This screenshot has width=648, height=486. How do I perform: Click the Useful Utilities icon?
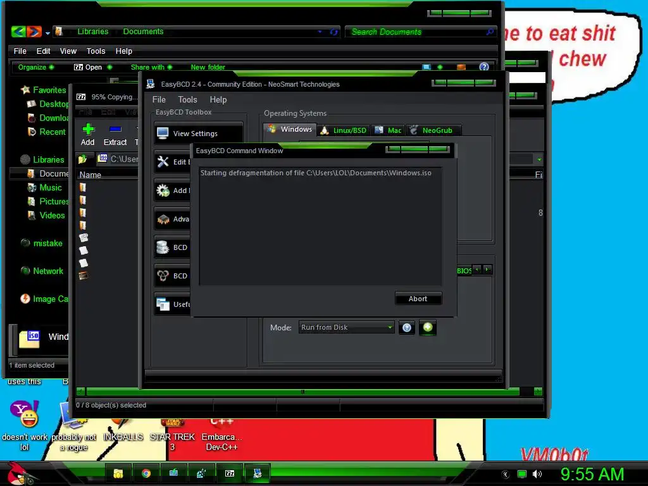(163, 304)
